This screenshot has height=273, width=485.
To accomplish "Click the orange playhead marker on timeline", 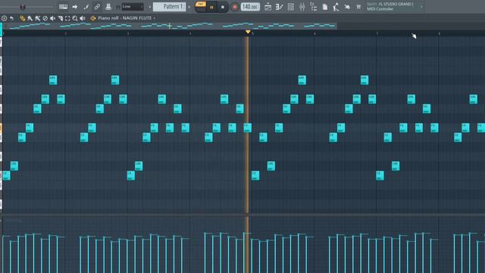I will (248, 32).
